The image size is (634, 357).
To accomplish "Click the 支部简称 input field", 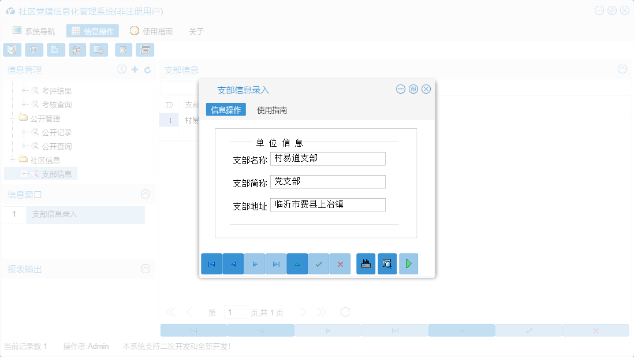I will click(327, 181).
